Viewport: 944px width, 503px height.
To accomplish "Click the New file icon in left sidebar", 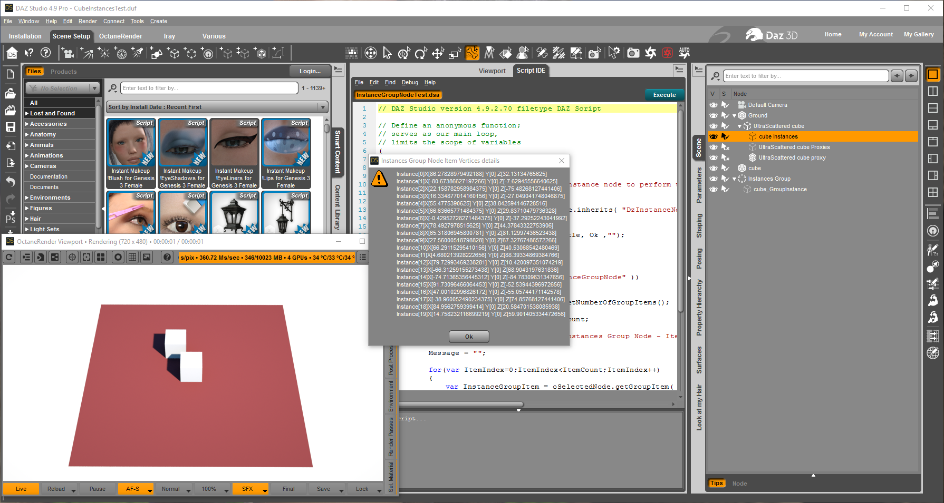I will point(11,74).
